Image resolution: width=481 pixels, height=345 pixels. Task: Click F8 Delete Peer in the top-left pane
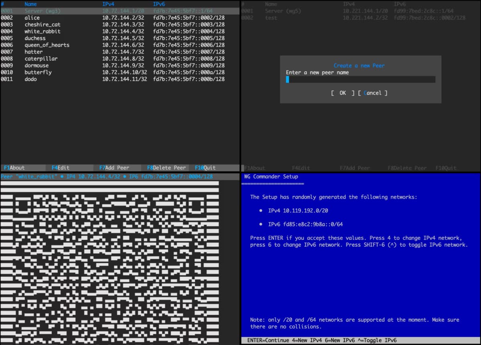pyautogui.click(x=166, y=168)
